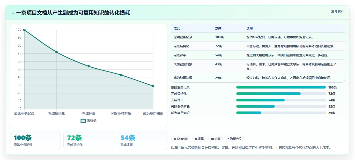Click the description starting with 具备标题
This screenshot has height=160, width=355.
click(291, 46)
